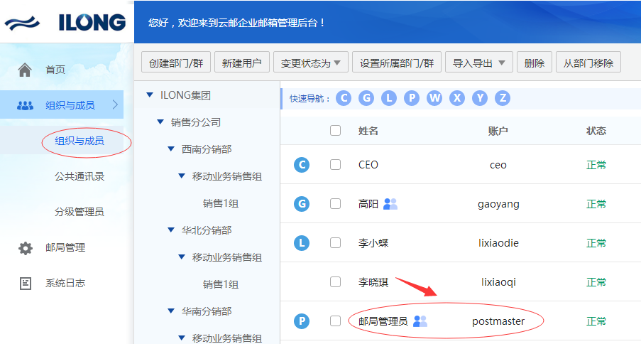Screen dimensions: 641x344
Task: Open 分级管理员 in the sidebar
Action: click(80, 212)
